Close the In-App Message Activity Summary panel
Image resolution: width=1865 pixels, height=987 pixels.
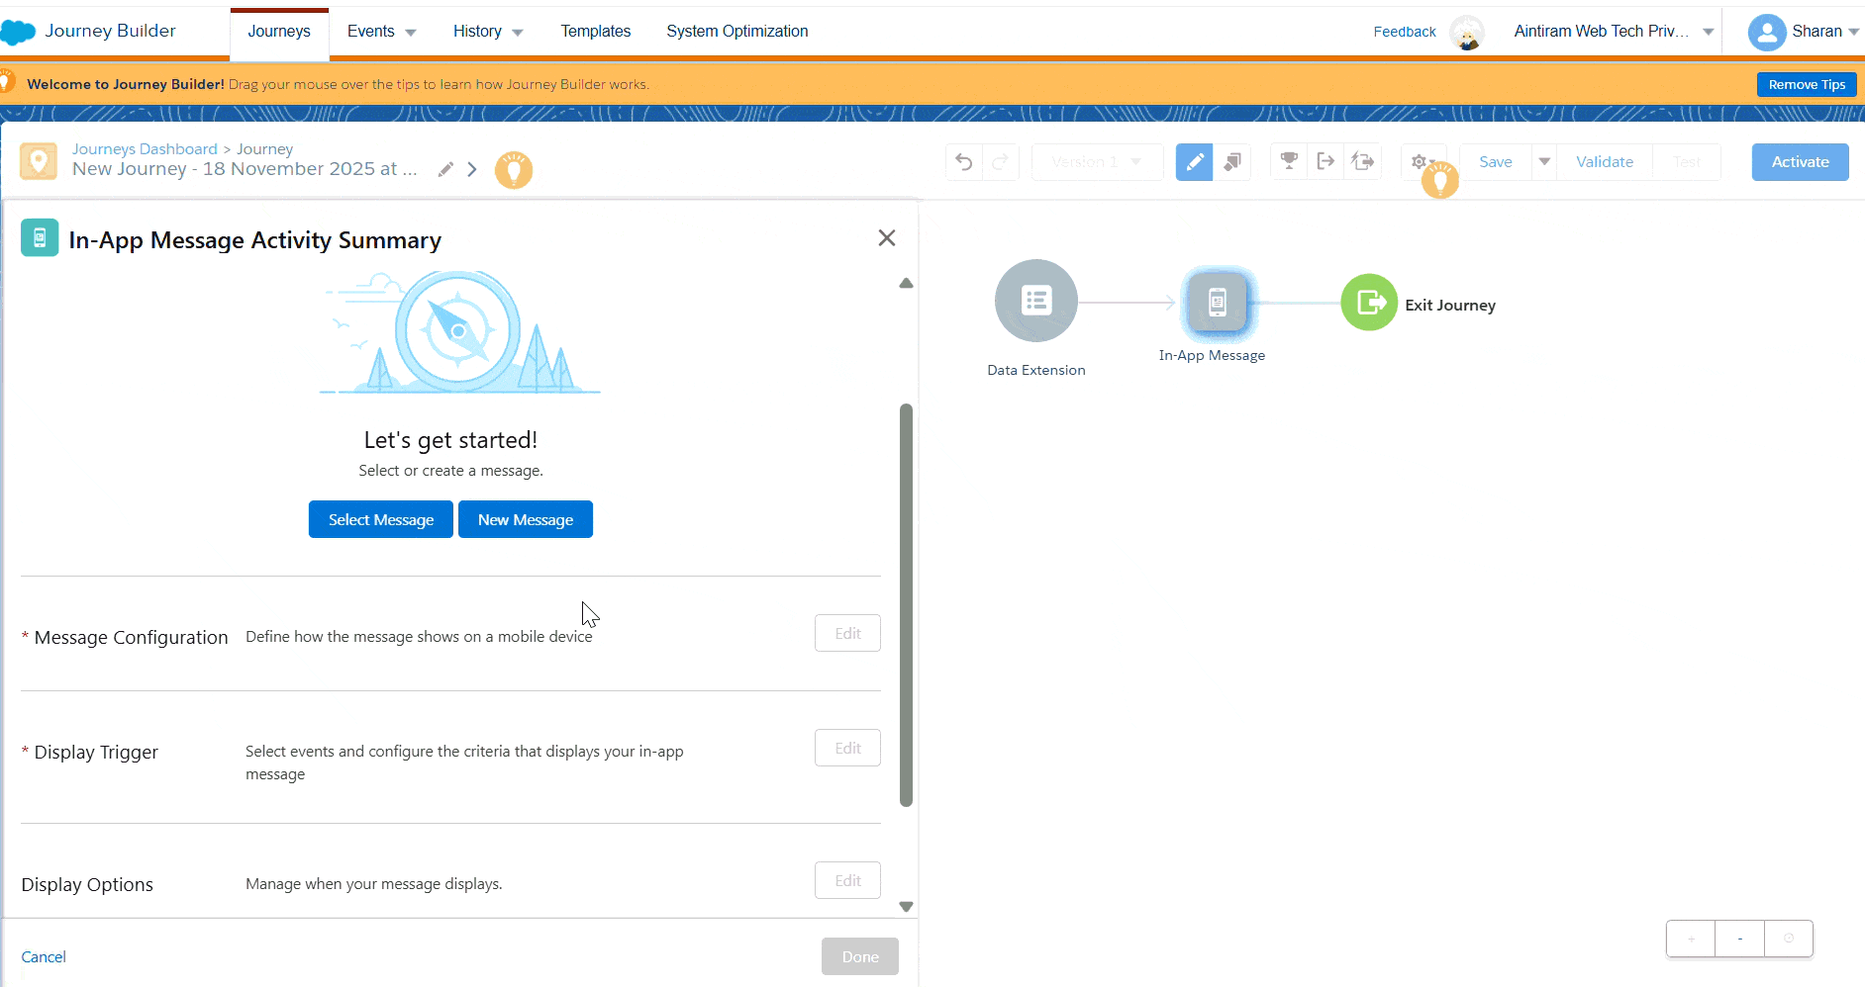click(886, 237)
